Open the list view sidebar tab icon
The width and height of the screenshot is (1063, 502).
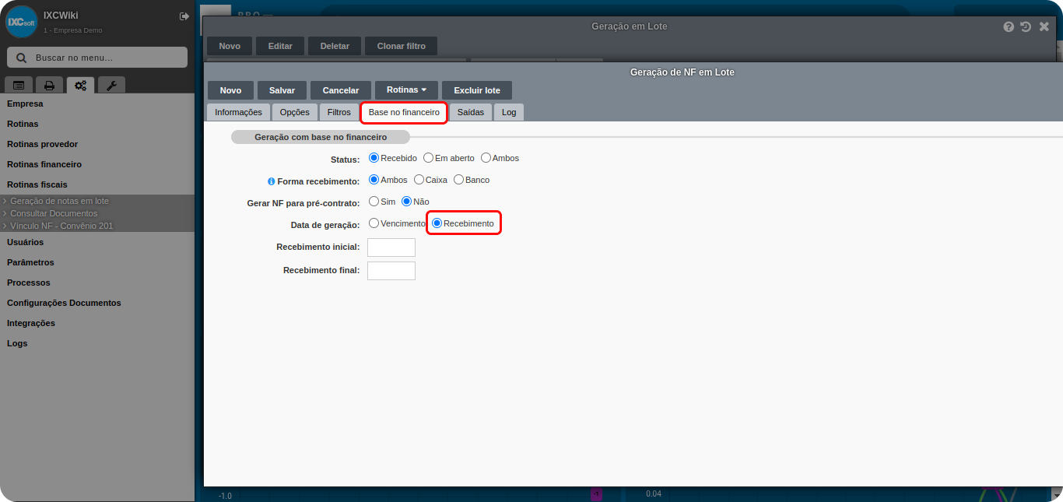click(x=19, y=86)
